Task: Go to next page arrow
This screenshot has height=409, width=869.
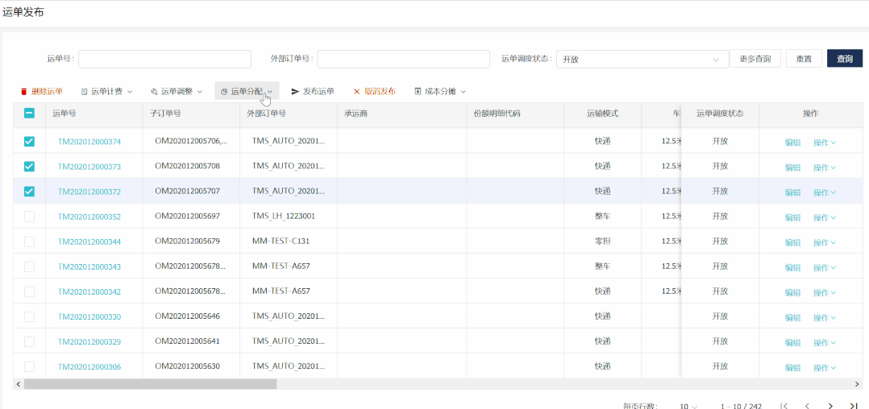Action: point(830,406)
